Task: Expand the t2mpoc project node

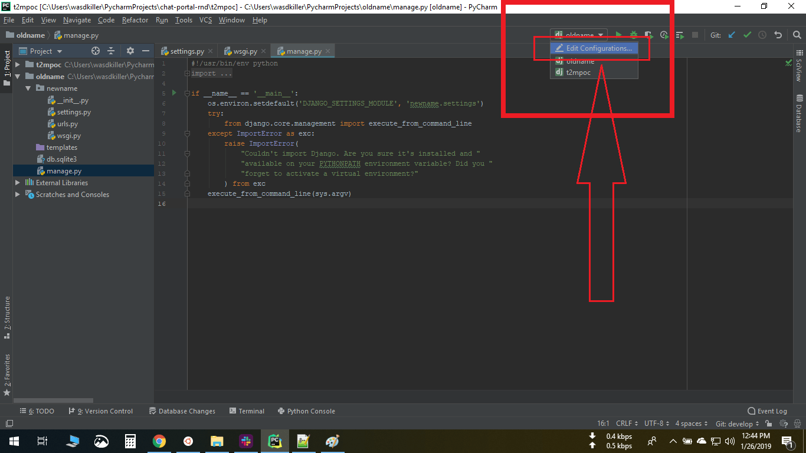Action: click(x=18, y=65)
